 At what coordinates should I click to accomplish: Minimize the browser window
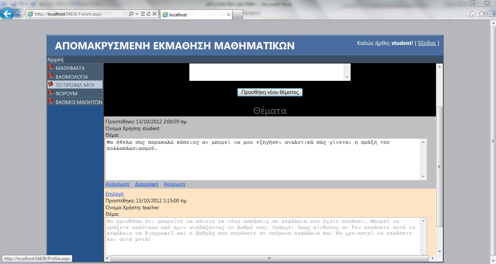(x=463, y=3)
